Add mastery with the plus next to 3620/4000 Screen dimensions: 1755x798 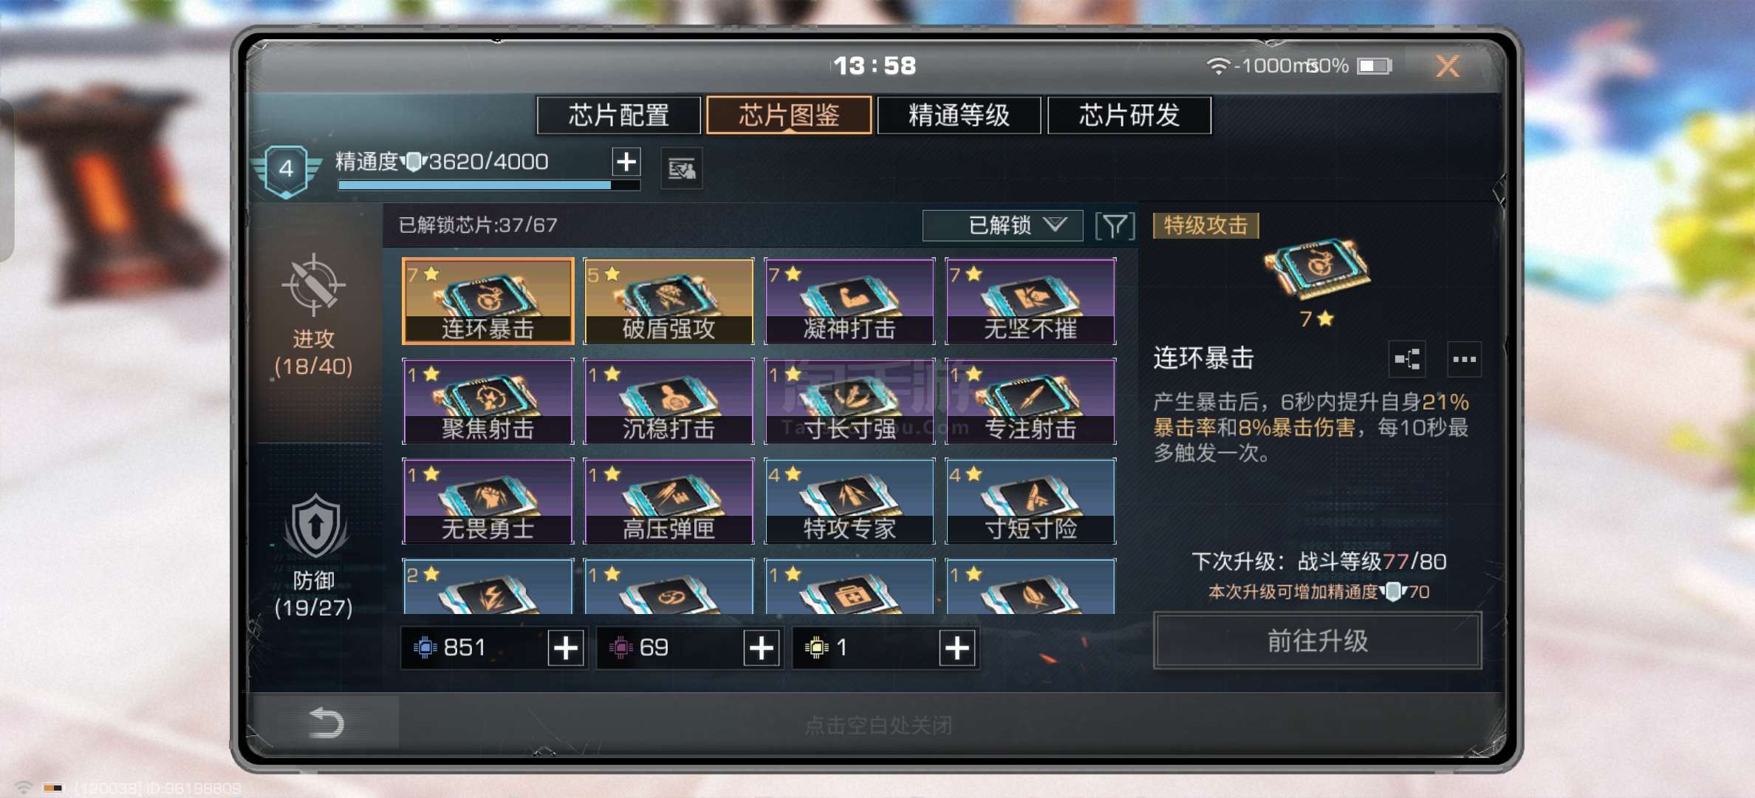point(626,161)
